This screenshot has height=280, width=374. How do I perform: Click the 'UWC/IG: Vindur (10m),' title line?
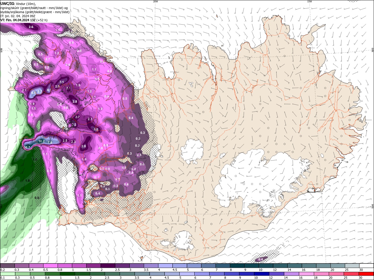point(18,3)
